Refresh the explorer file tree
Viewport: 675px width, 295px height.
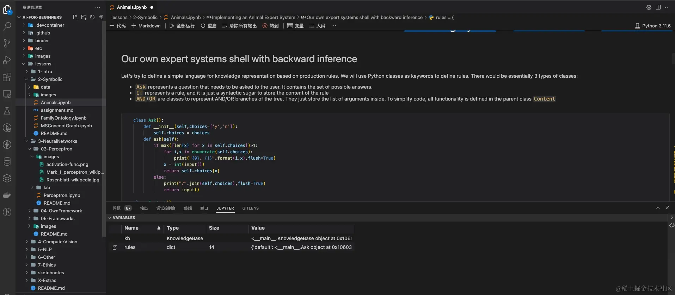(92, 17)
